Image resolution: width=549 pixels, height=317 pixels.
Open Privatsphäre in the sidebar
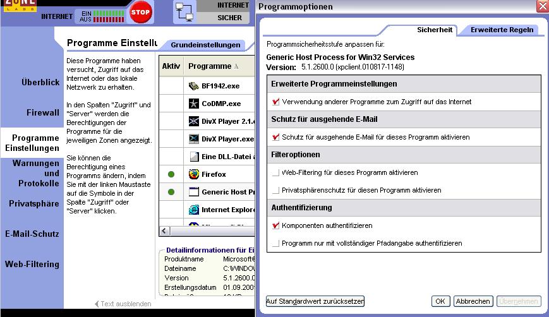[x=34, y=203]
